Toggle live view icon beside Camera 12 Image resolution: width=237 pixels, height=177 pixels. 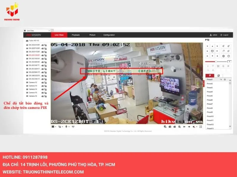pos(43,82)
